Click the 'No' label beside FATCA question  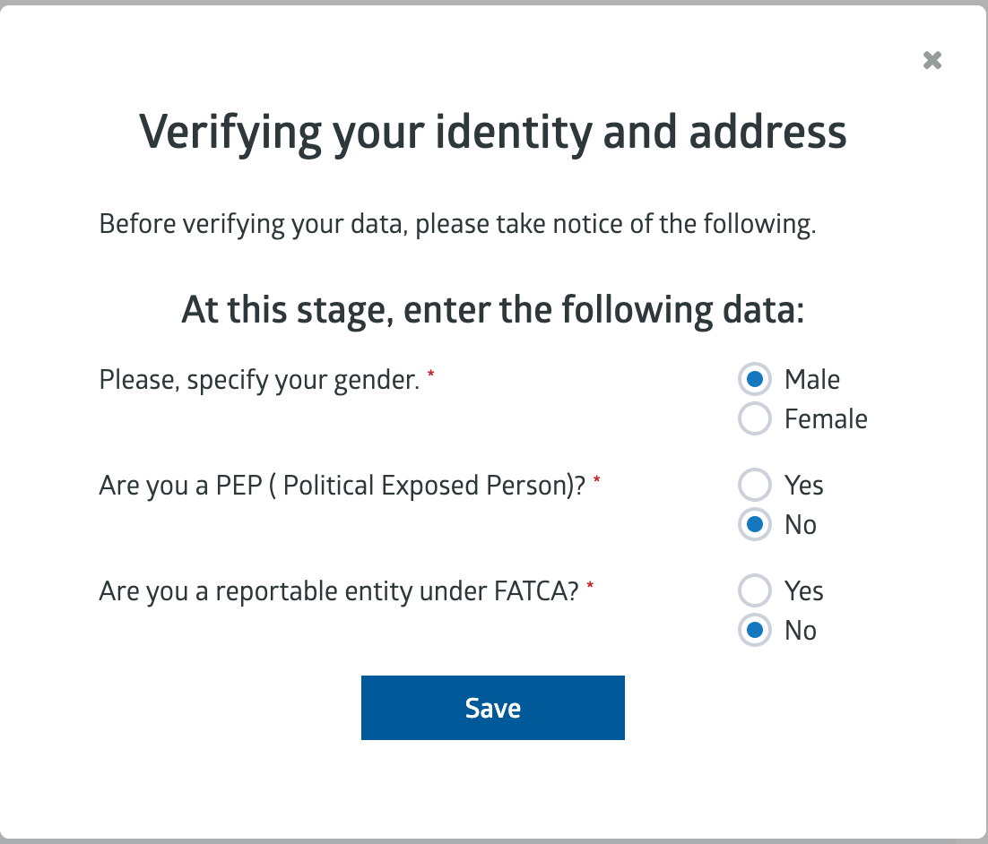(801, 631)
